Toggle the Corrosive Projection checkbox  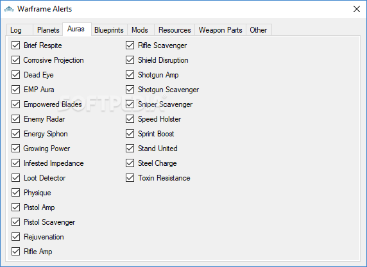[15, 60]
